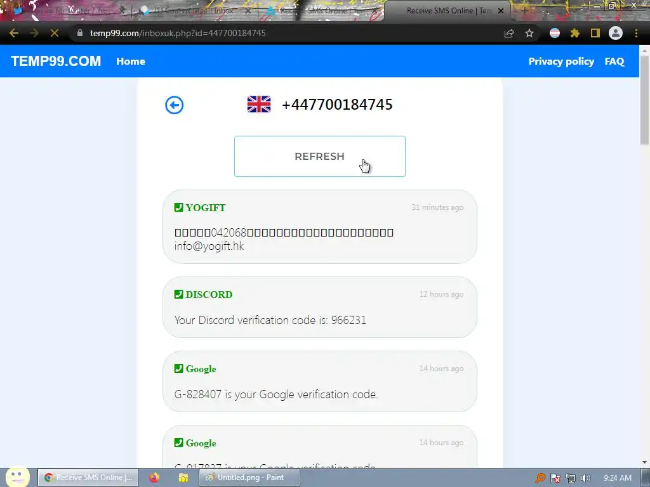
Task: Click the browser forward arrow
Action: point(34,33)
